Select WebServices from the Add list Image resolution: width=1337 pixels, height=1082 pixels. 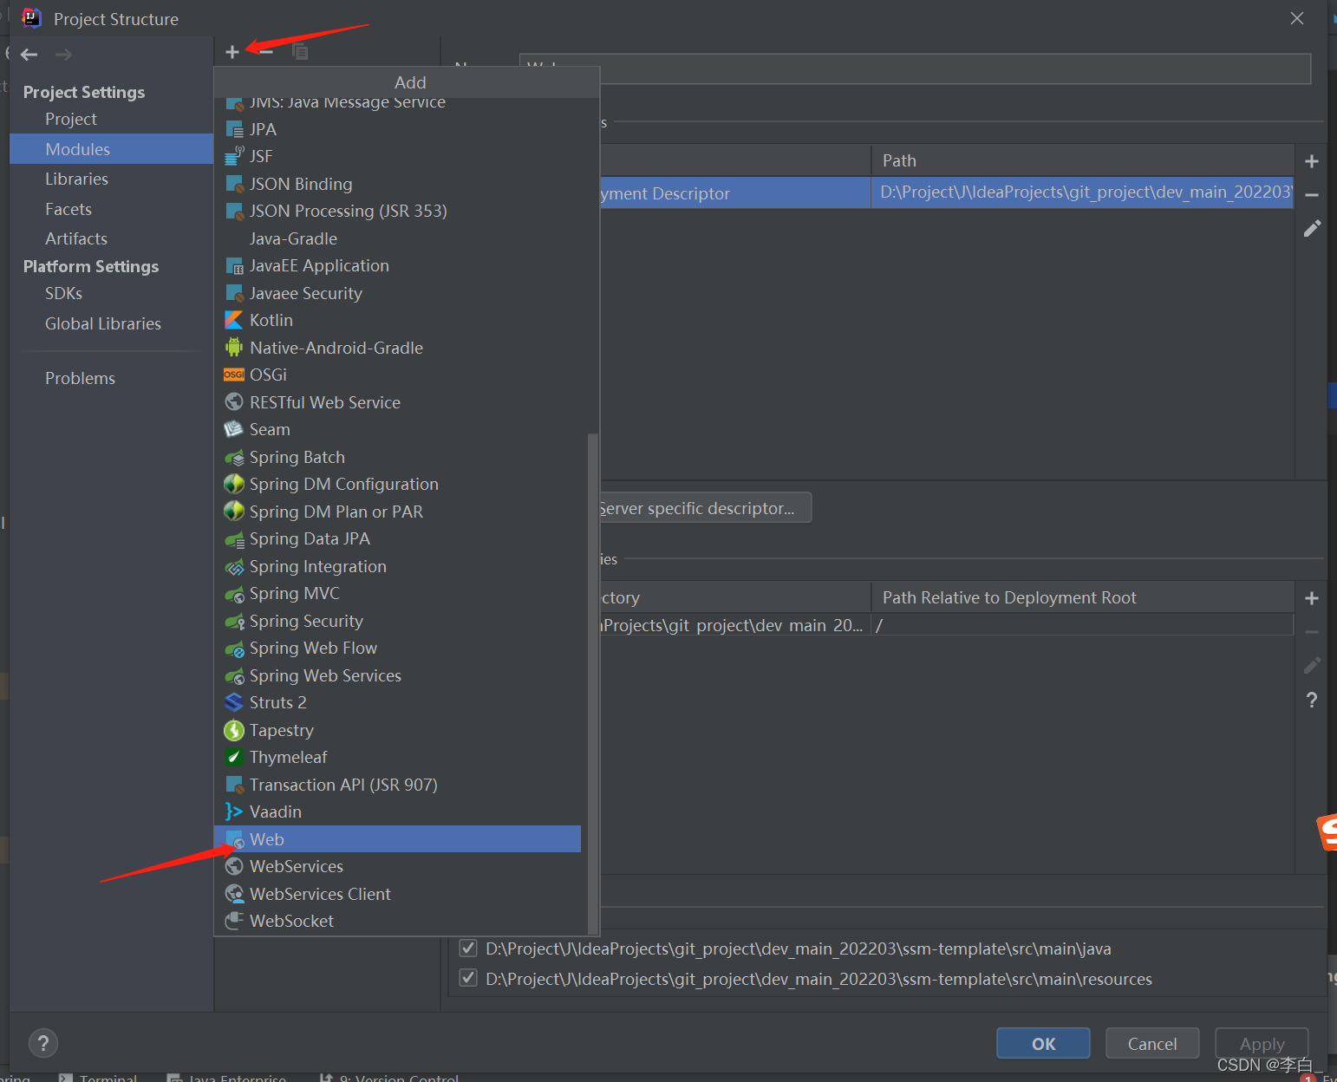point(397,866)
